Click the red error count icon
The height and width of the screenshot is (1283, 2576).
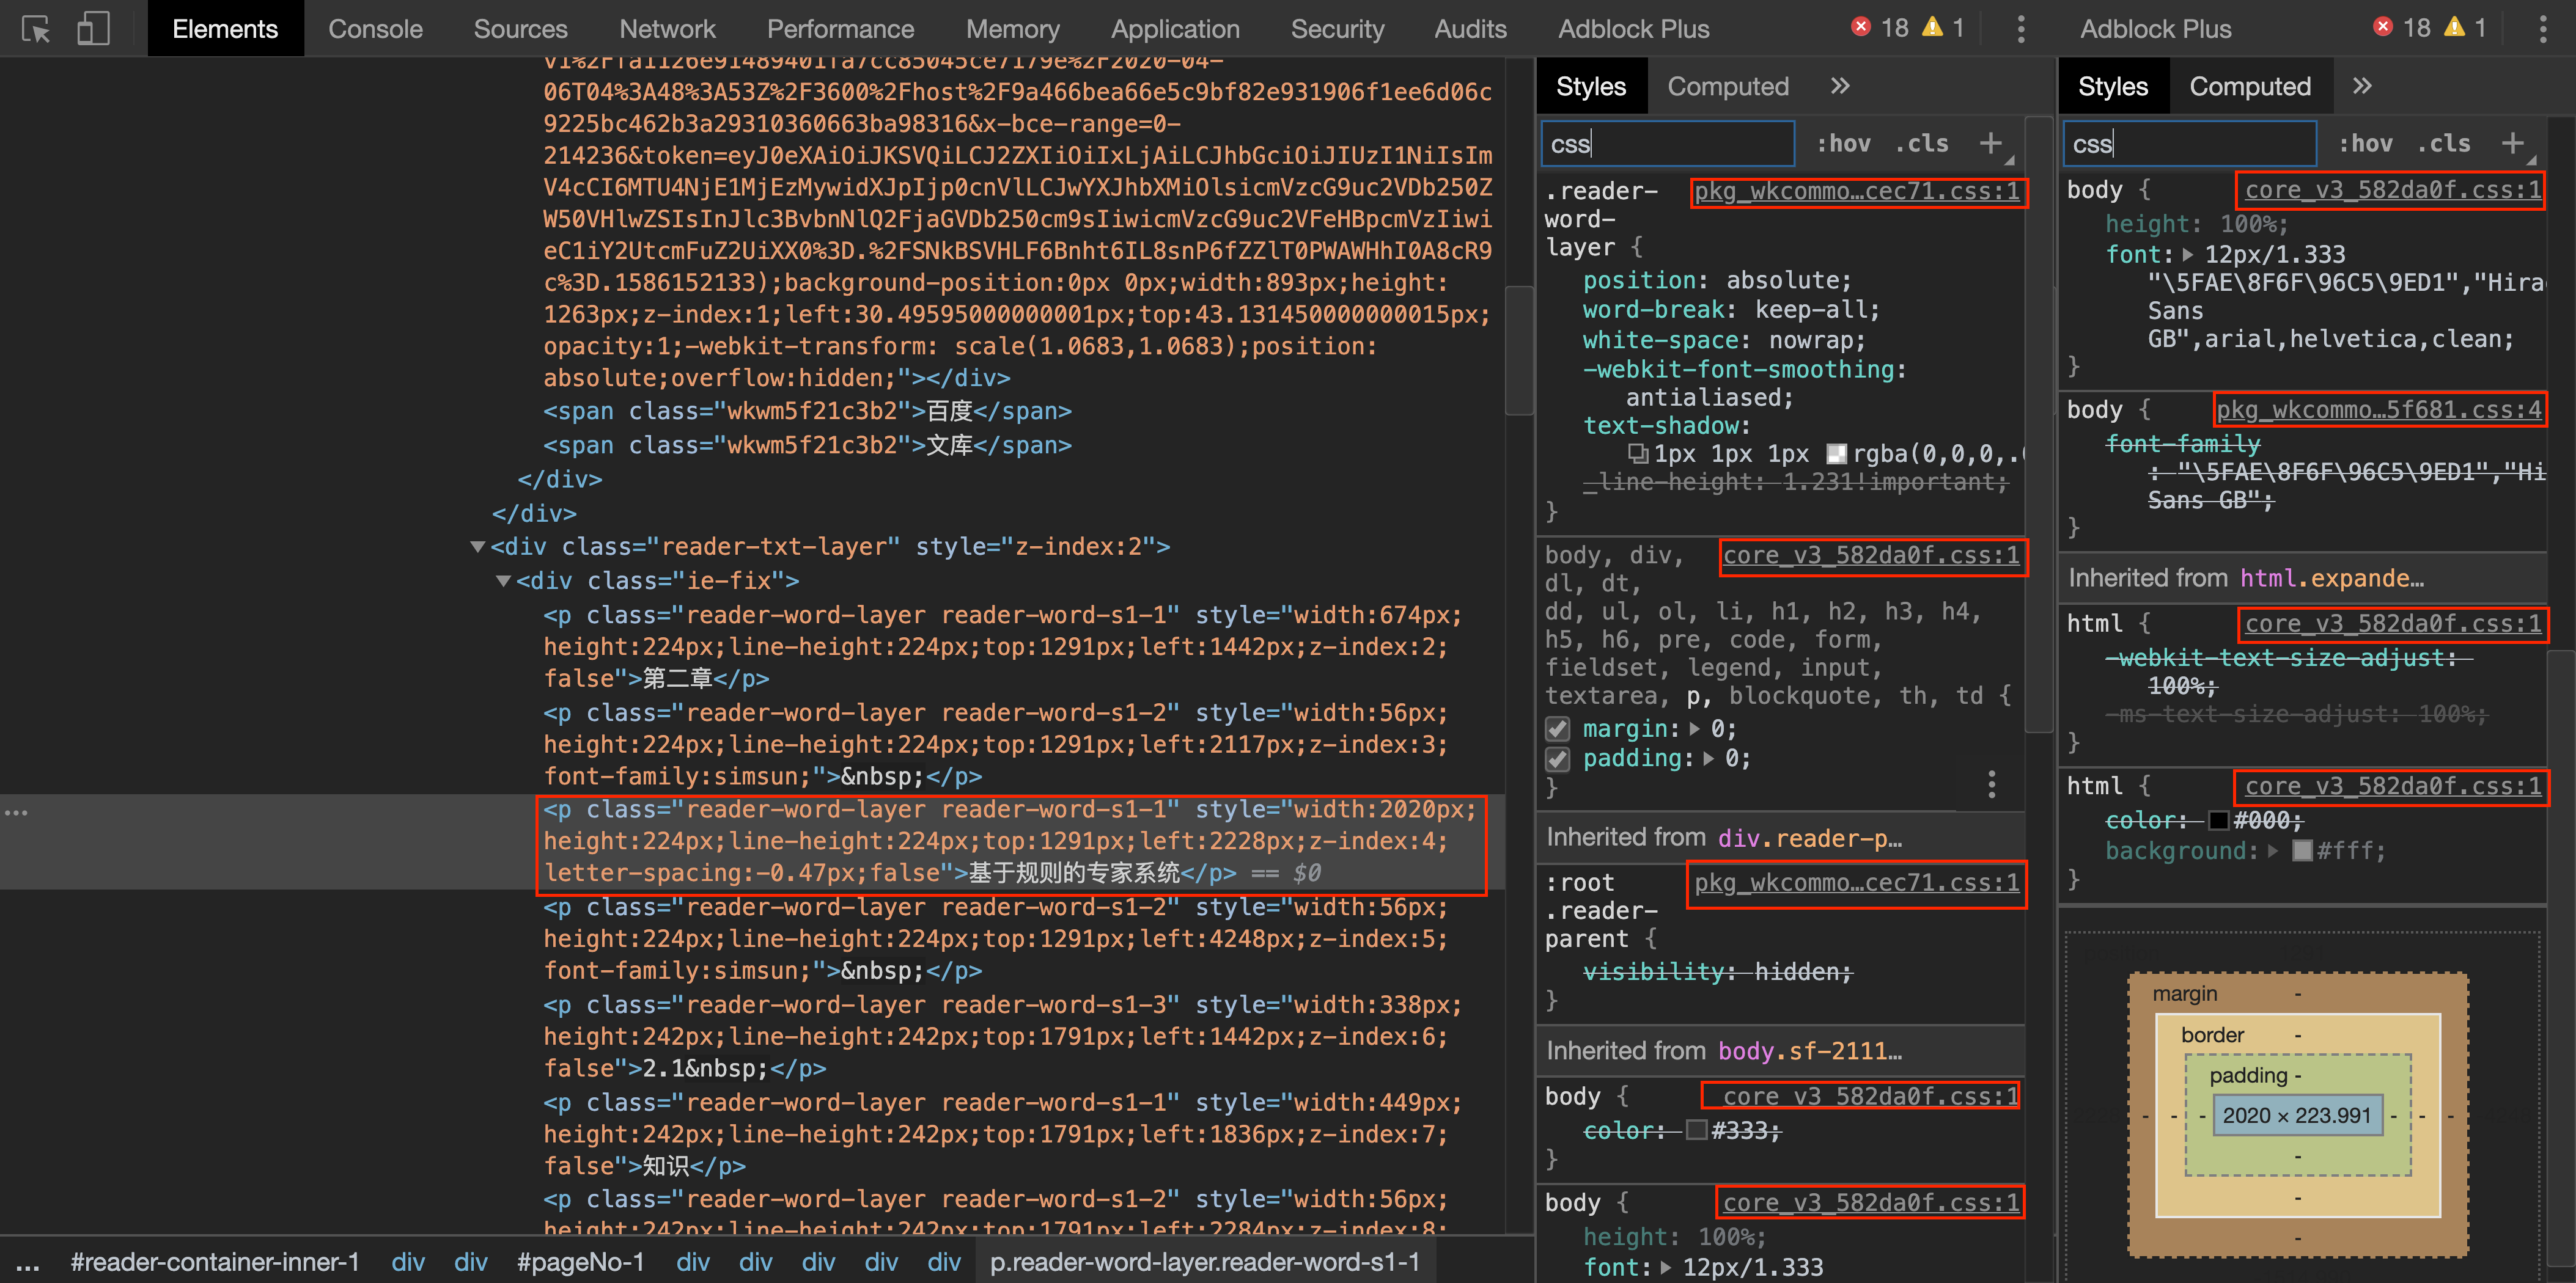(1860, 27)
